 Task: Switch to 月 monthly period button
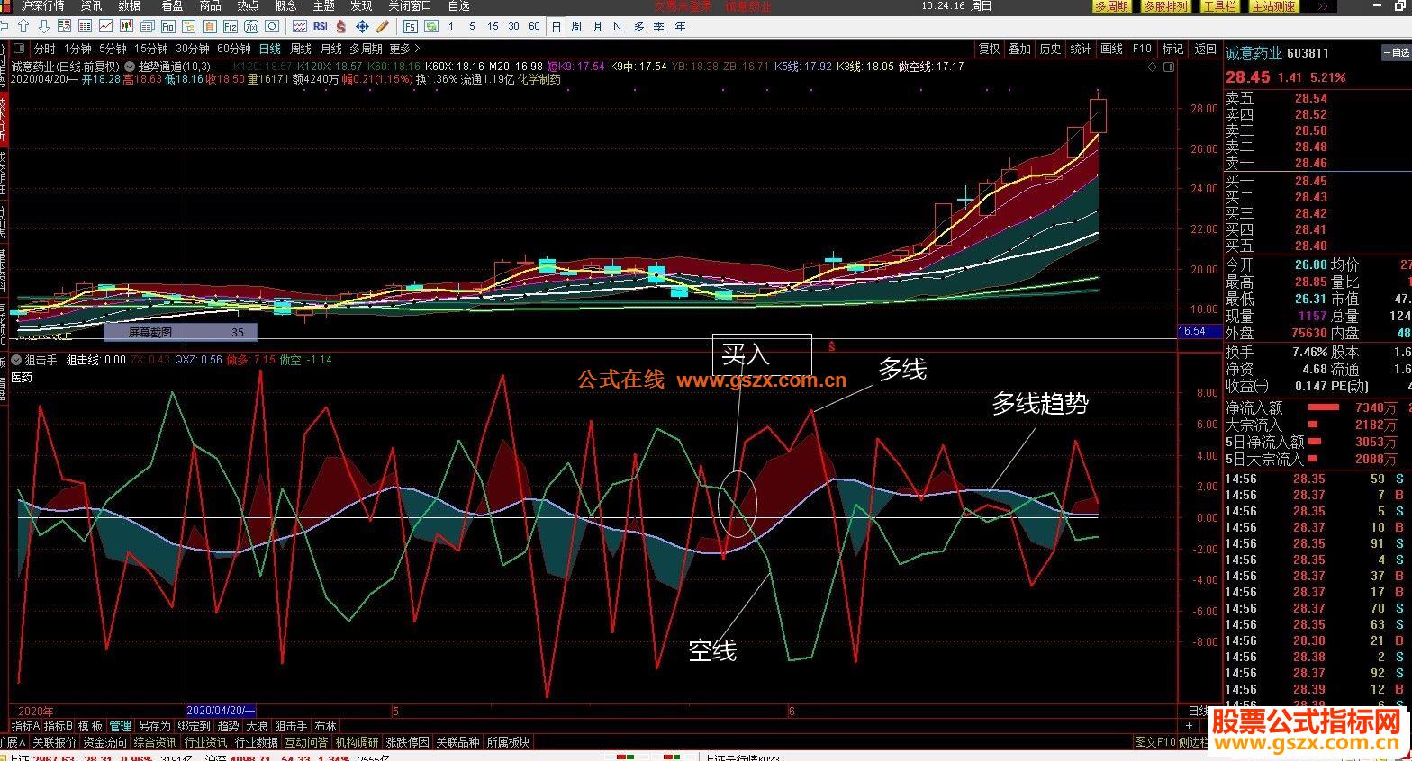point(597,27)
